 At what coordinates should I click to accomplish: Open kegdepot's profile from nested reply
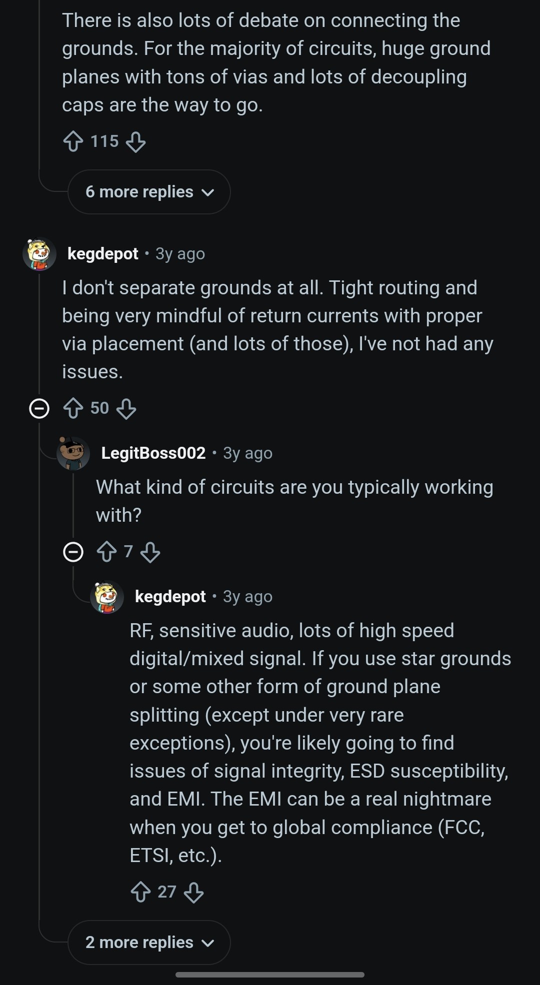coord(170,596)
